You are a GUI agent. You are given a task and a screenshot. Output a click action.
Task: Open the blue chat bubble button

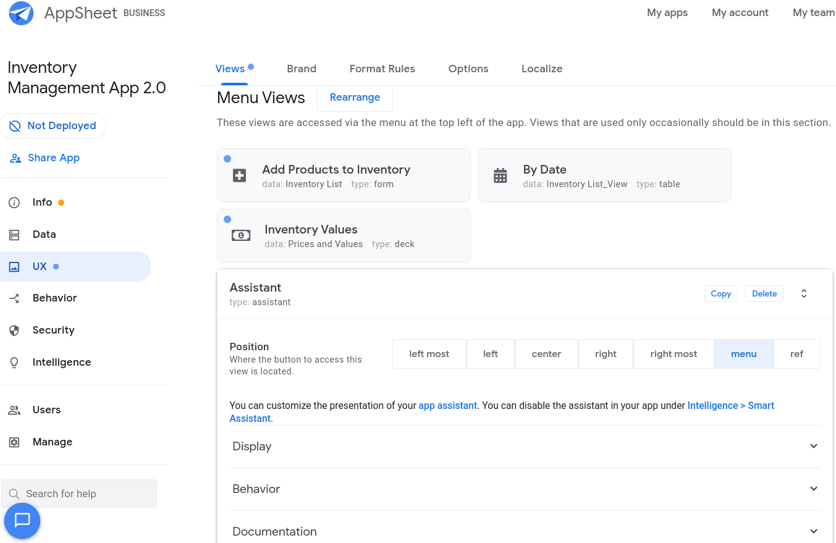point(22,521)
